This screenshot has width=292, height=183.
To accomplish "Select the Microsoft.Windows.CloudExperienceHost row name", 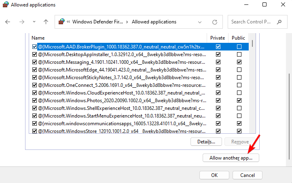I will (122, 93).
